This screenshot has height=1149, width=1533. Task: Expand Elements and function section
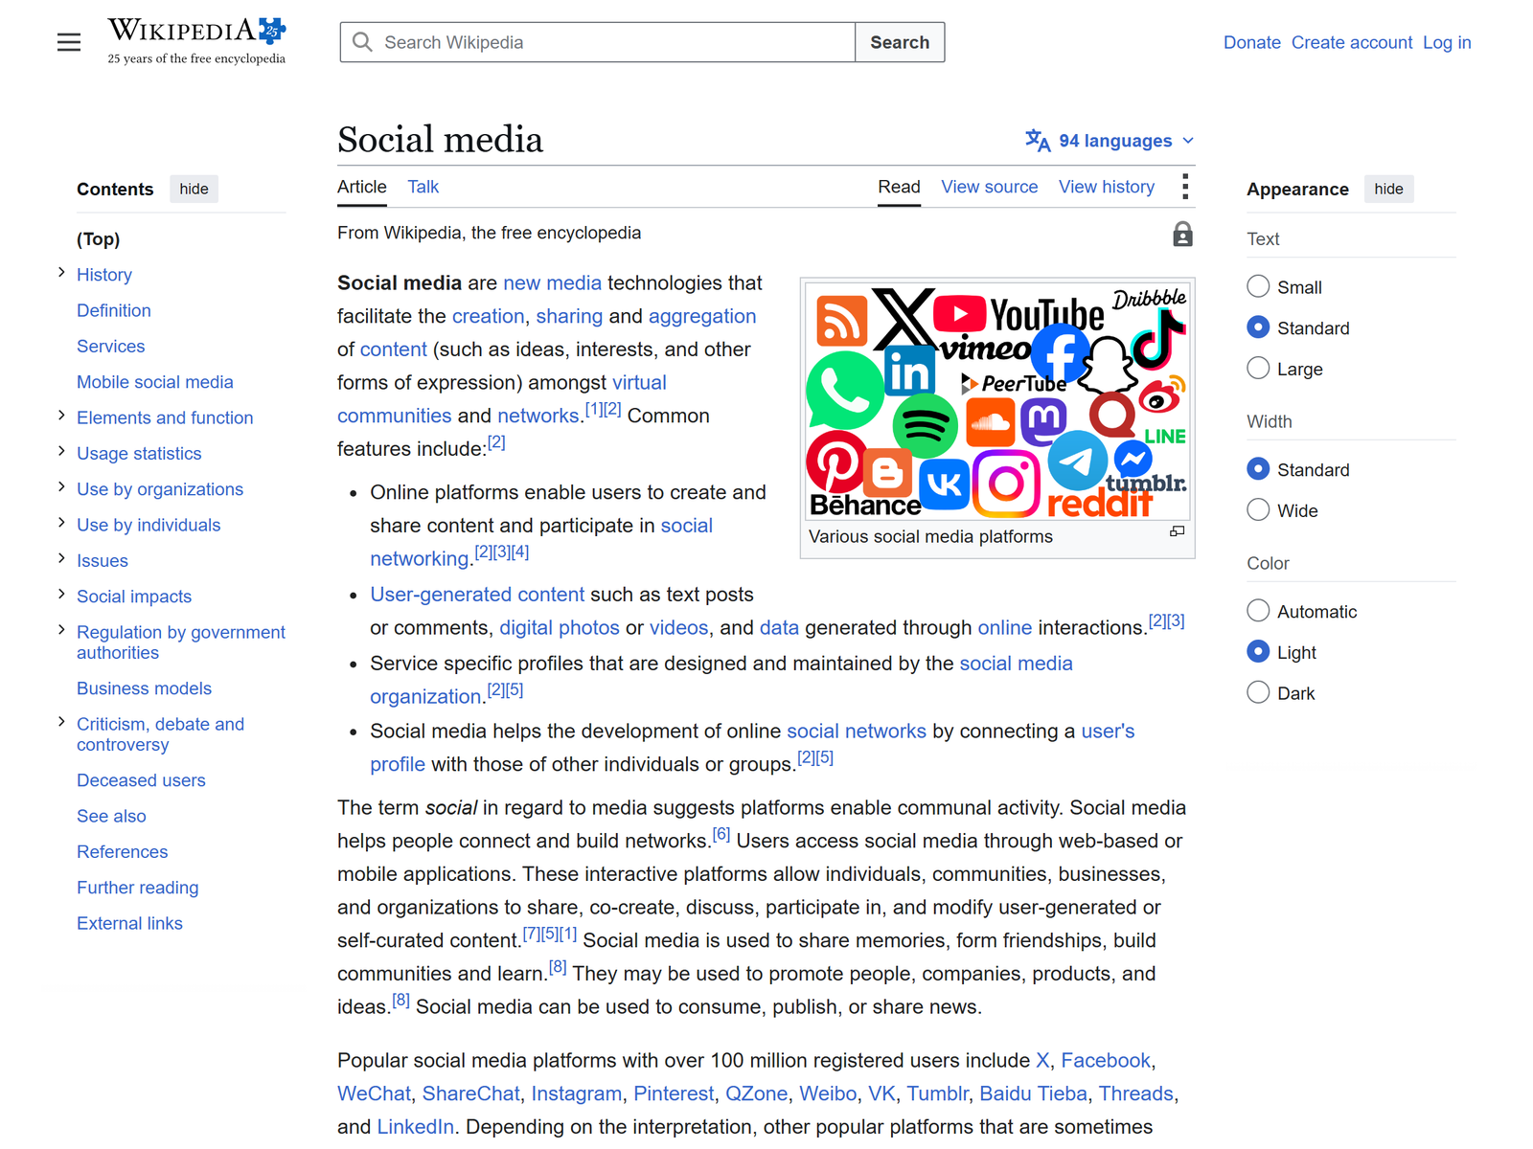coord(61,416)
